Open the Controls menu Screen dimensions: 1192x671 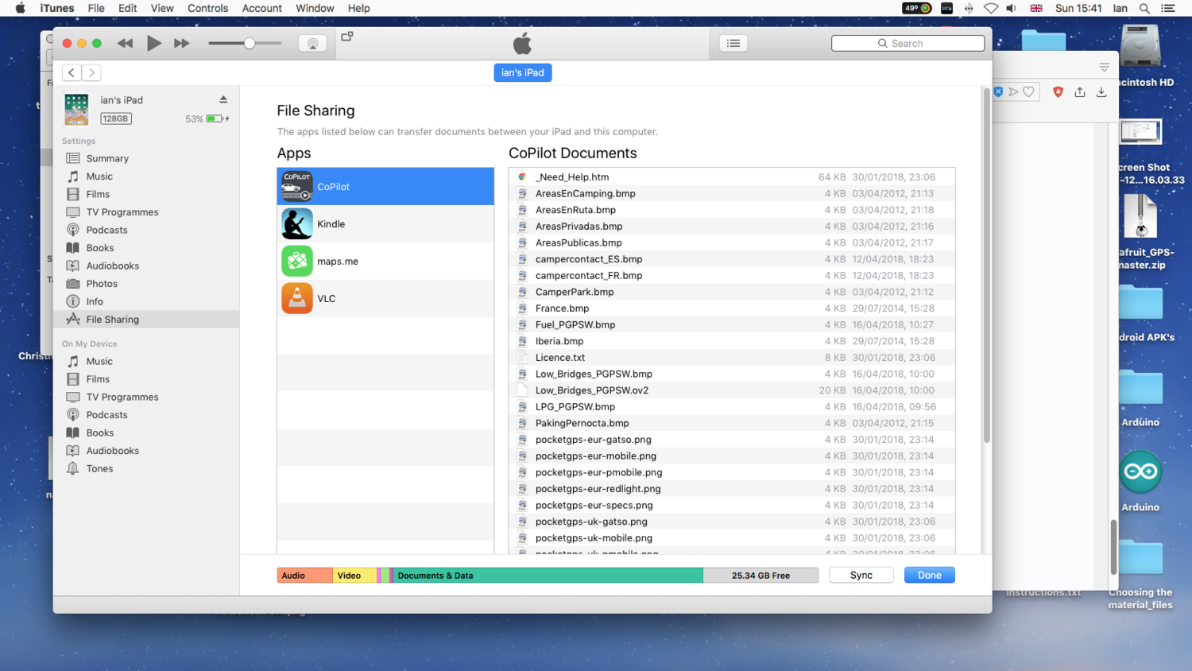coord(208,8)
